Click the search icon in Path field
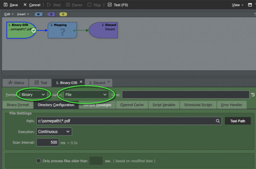This screenshot has width=256, height=169. pos(218,121)
